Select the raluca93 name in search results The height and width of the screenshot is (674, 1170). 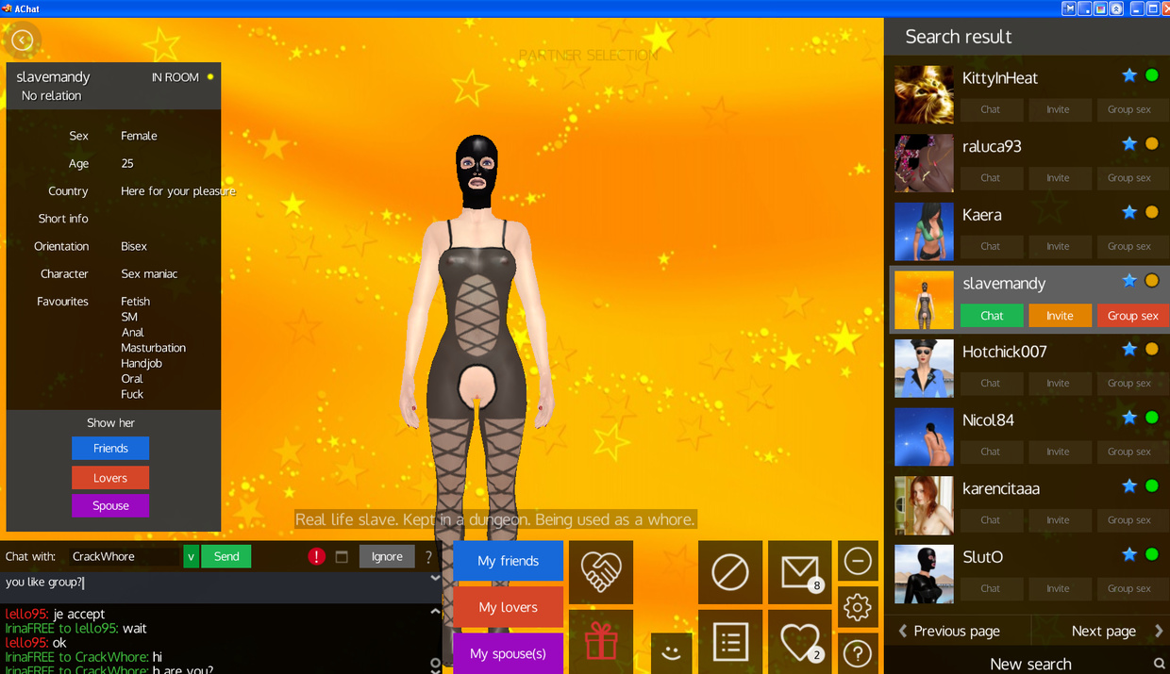[x=992, y=146]
